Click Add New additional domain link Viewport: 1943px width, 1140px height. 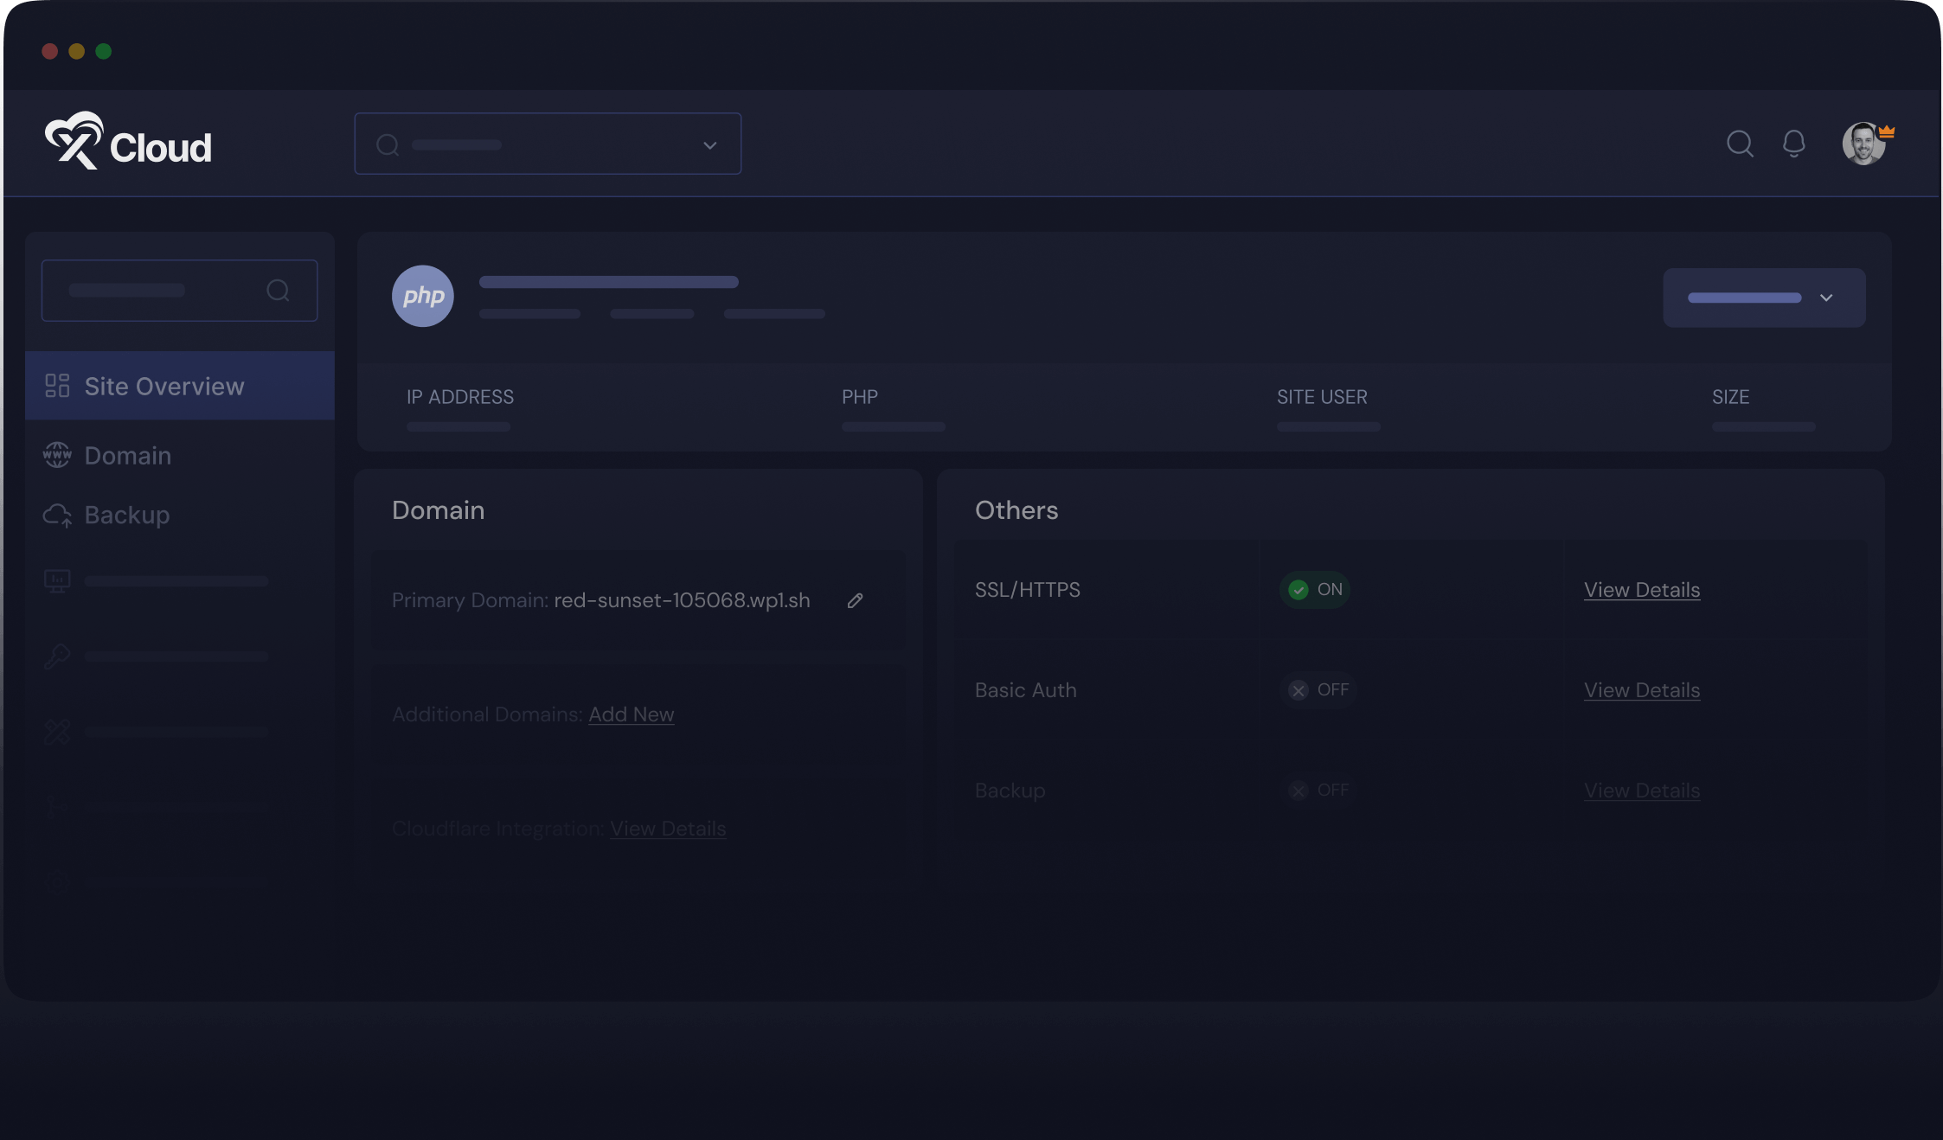point(631,714)
